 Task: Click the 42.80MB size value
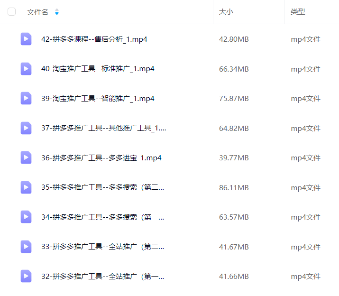[234, 39]
